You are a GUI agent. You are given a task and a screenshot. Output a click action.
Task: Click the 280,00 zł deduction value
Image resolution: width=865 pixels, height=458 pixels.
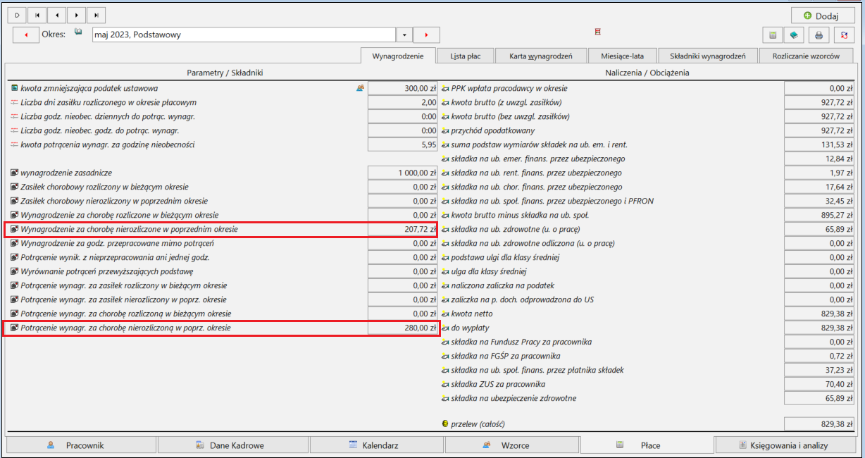coord(403,328)
